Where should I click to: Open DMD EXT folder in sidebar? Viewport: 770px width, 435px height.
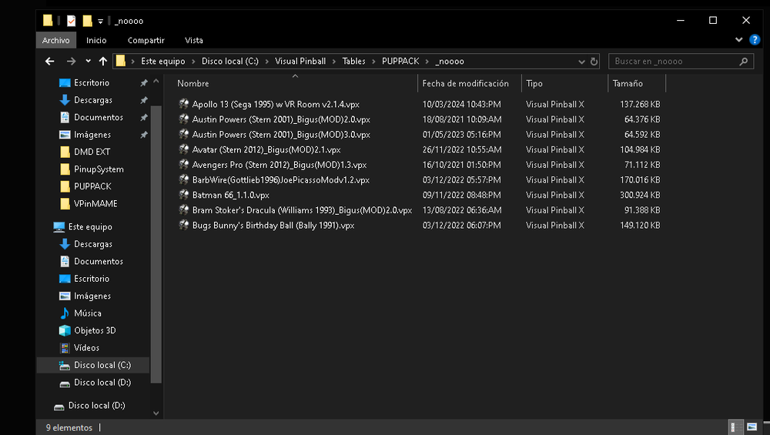point(92,152)
